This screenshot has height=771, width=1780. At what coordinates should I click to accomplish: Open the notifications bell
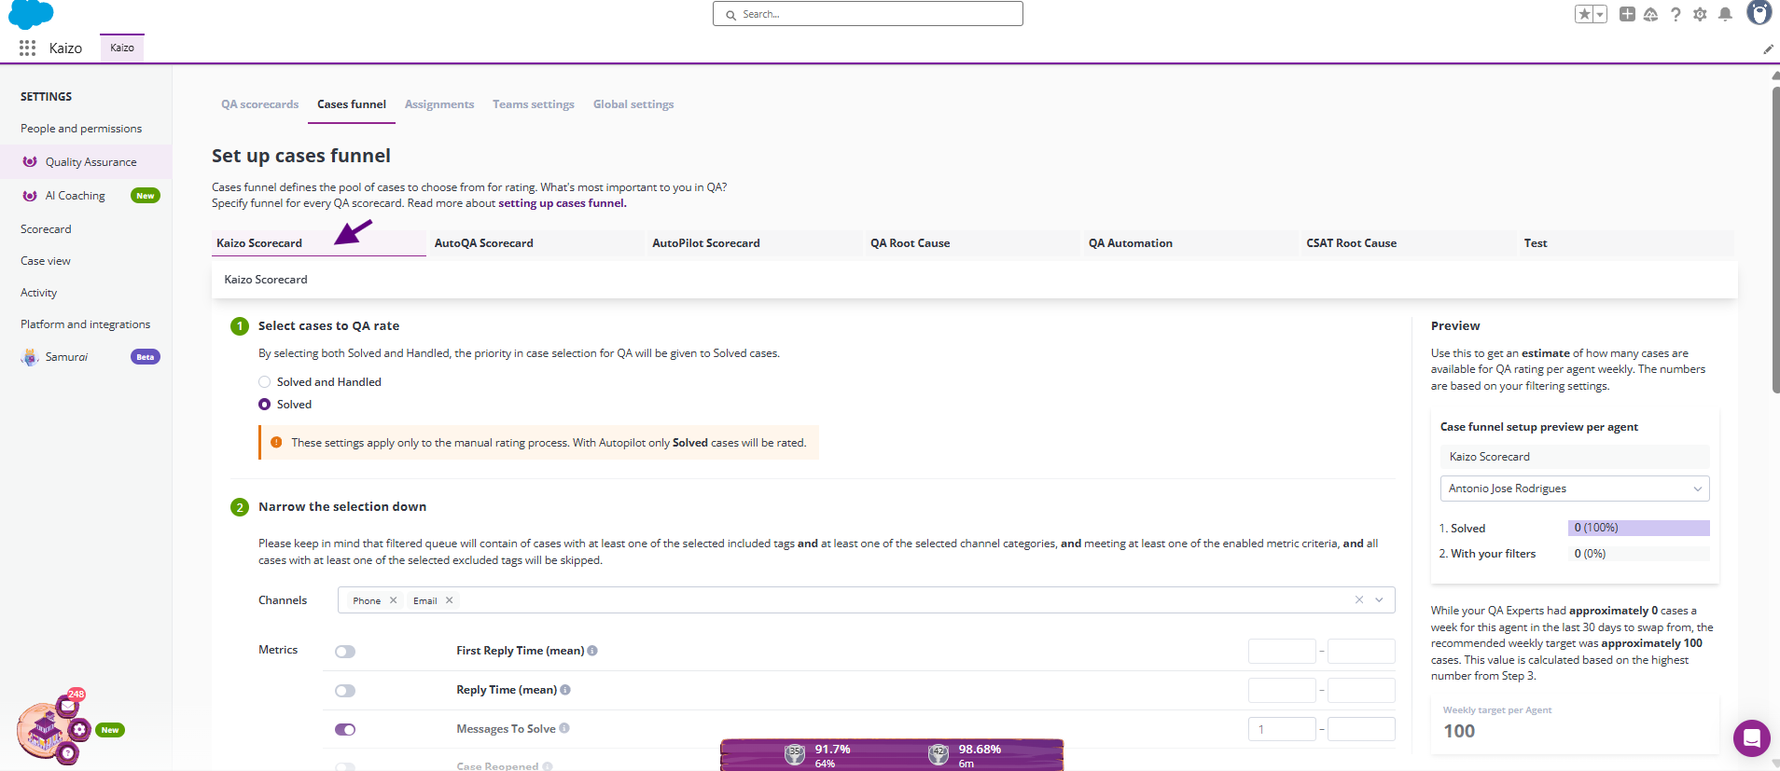click(x=1725, y=14)
